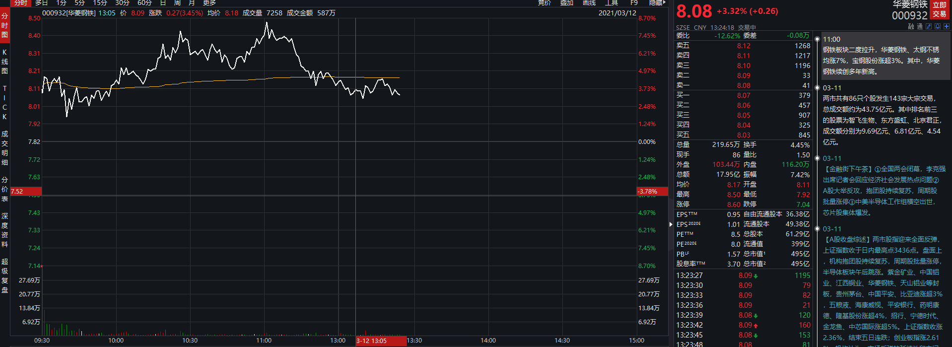Click the 通 Stock Connect indicator
The image size is (952, 347).
pyautogui.click(x=920, y=27)
